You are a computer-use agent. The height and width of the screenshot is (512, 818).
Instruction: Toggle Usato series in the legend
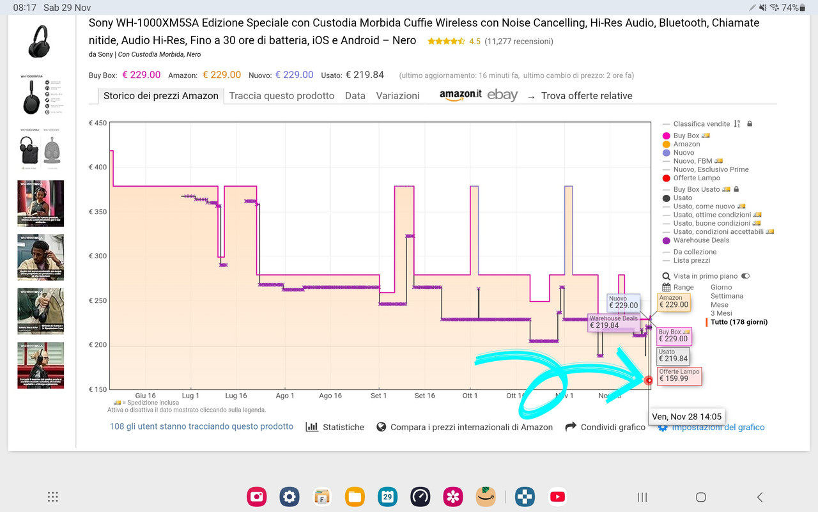point(677,198)
